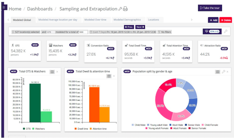The image size is (234, 139).
Task: Open table view for Total Dwell & attention time
Action: tap(109, 76)
